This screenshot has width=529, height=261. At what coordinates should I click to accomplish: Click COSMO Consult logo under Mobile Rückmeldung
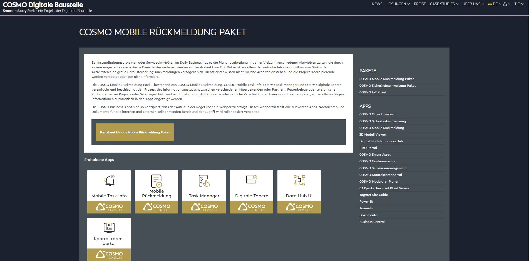(157, 207)
